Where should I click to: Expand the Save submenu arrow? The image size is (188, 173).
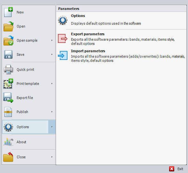pos(52,54)
